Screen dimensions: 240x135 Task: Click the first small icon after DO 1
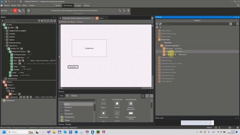pyautogui.click(x=19, y=61)
